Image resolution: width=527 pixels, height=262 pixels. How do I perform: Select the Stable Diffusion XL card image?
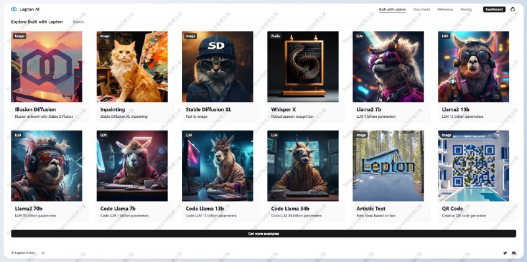pos(217,66)
